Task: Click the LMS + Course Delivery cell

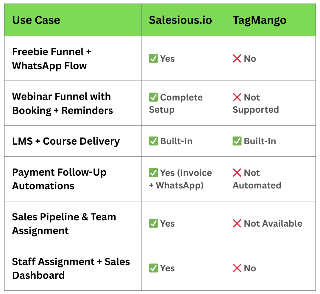Action: tap(66, 141)
